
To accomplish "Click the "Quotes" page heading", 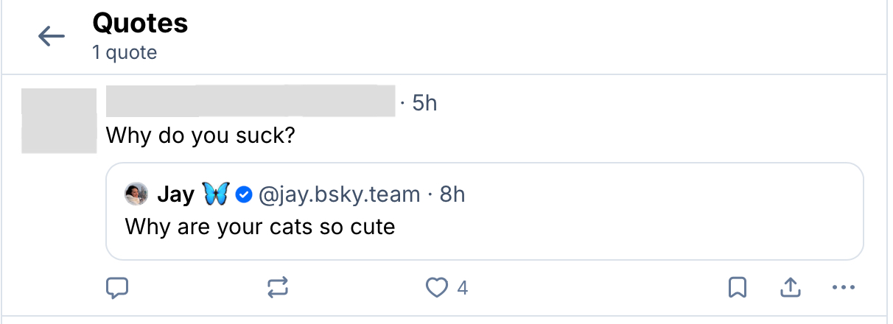I will [x=140, y=24].
